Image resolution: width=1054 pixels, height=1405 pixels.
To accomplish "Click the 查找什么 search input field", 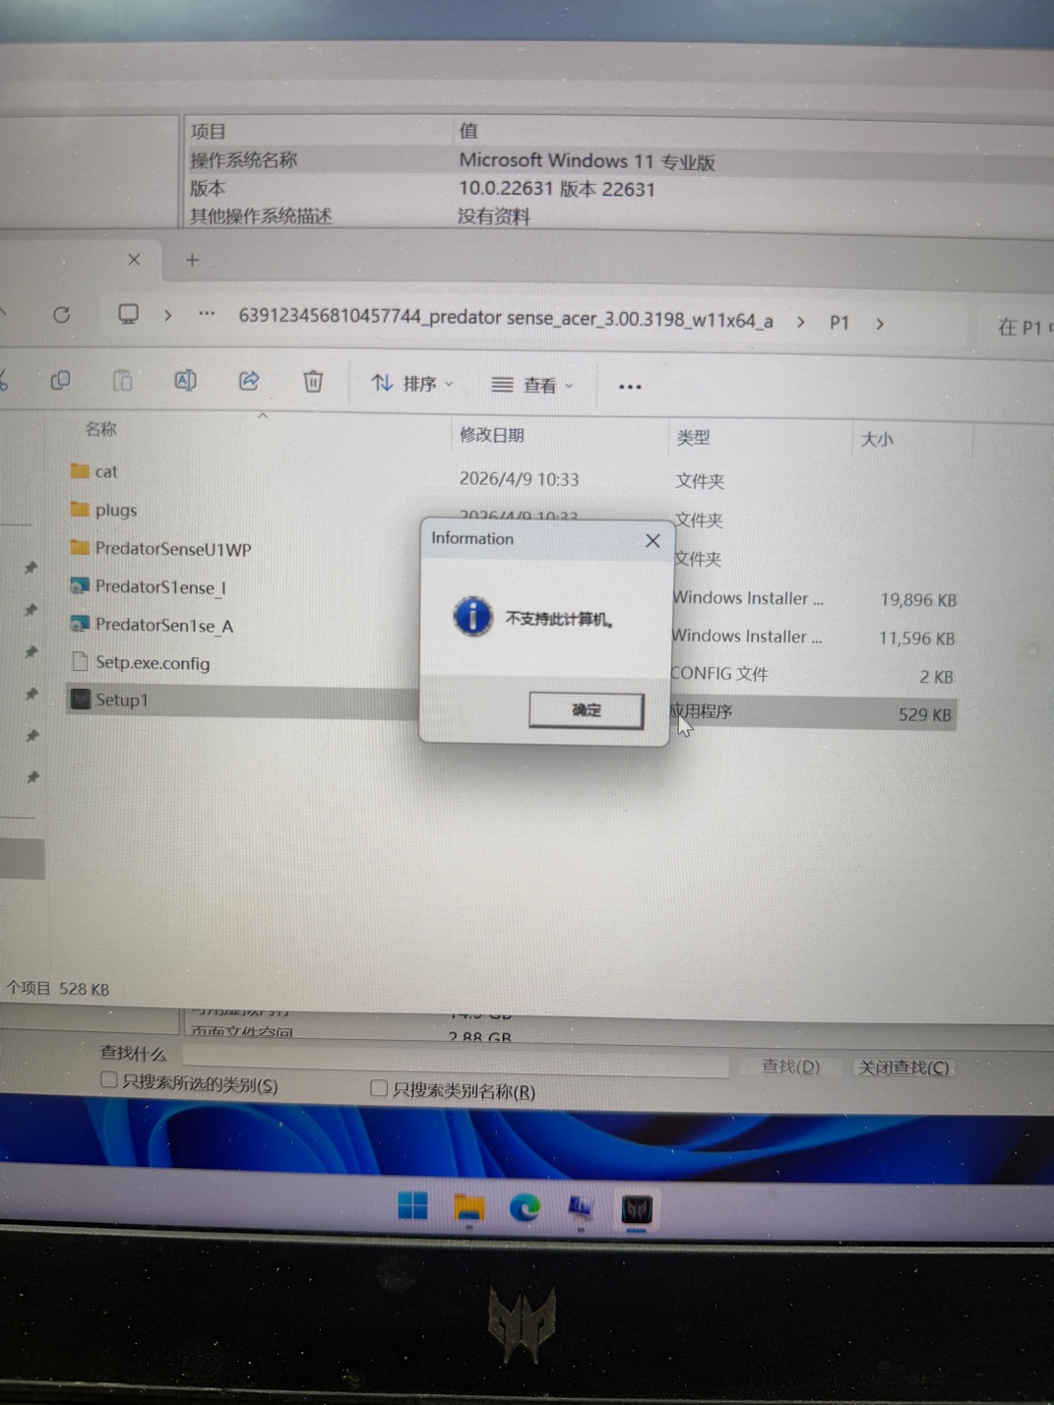I will [x=456, y=1061].
